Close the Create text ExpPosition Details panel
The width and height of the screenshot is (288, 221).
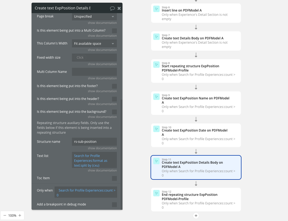pyautogui.click(x=119, y=8)
